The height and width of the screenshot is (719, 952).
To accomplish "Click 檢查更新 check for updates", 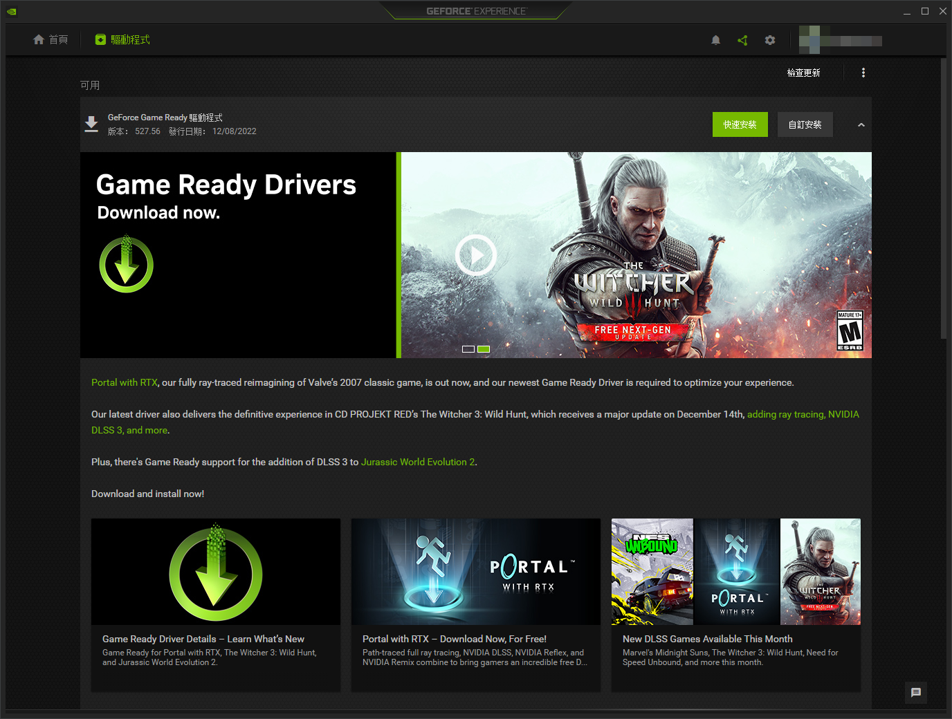I will 804,73.
